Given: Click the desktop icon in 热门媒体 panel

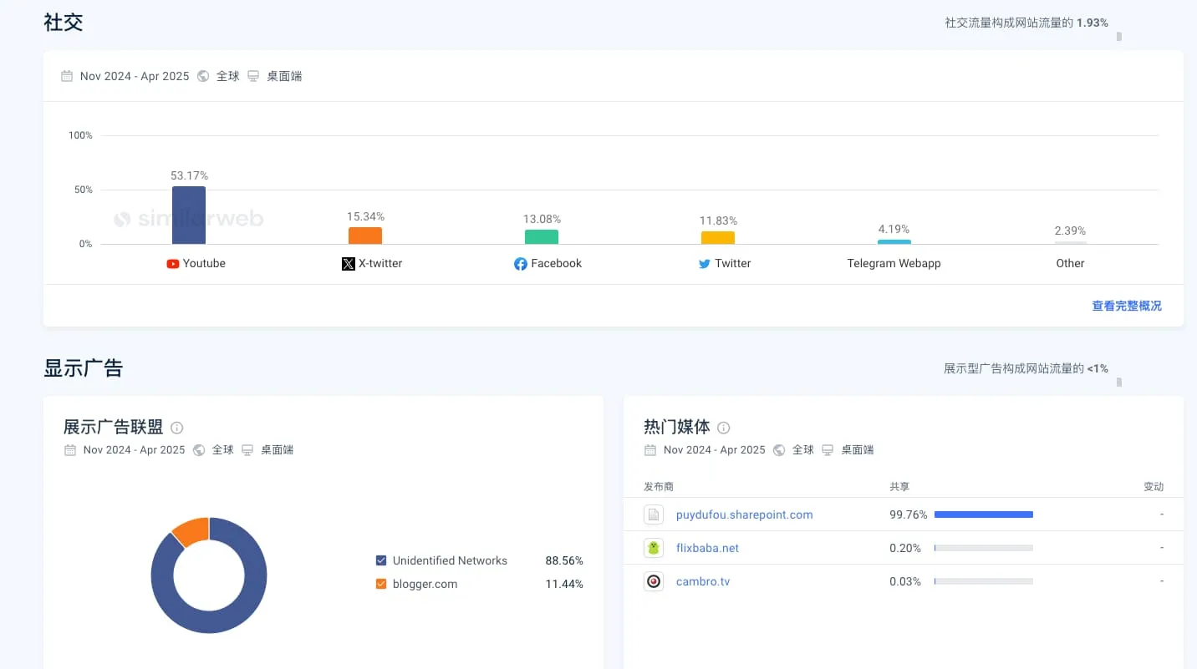Looking at the screenshot, I should [x=828, y=450].
